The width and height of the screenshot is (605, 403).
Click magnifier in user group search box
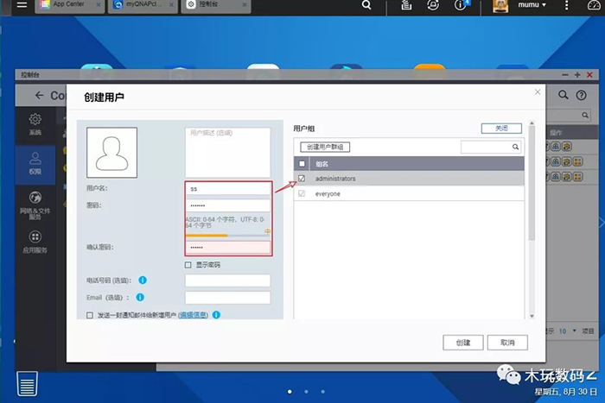pyautogui.click(x=515, y=147)
